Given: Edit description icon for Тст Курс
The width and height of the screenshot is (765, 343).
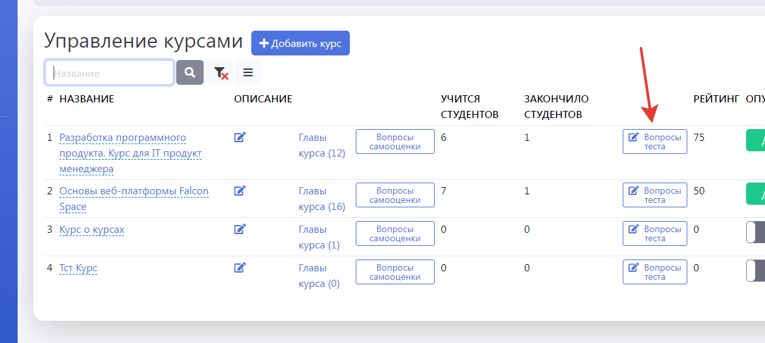Looking at the screenshot, I should (240, 267).
